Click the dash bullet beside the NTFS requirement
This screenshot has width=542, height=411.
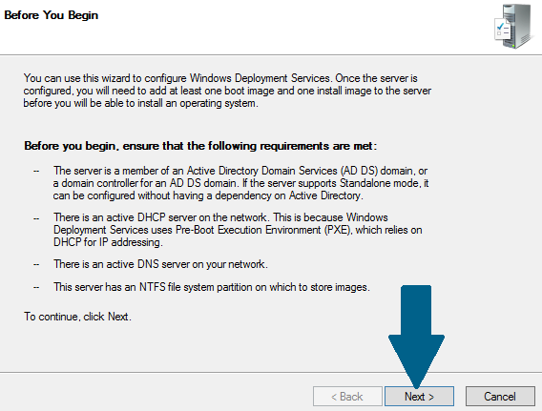[36, 287]
